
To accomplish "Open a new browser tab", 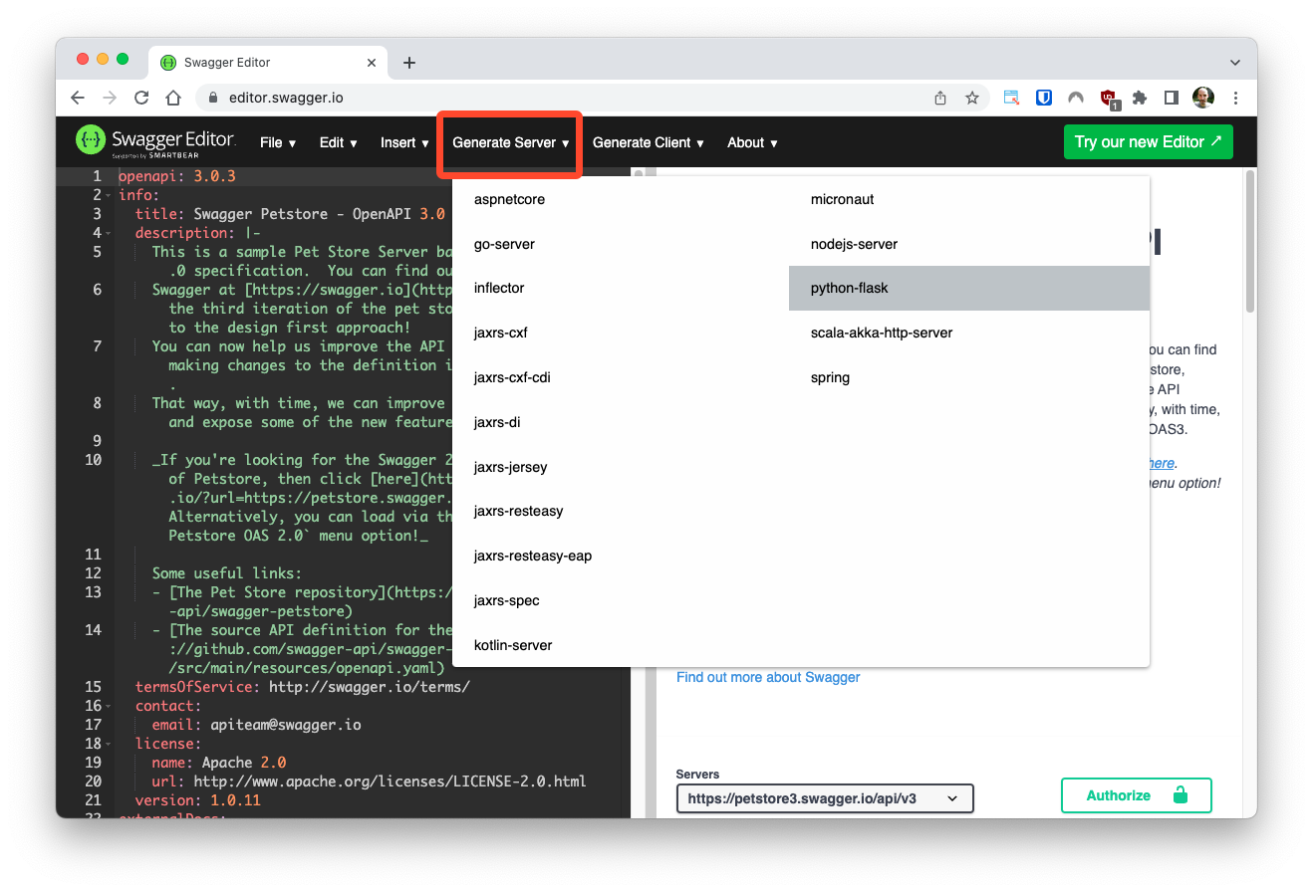I will [x=408, y=63].
